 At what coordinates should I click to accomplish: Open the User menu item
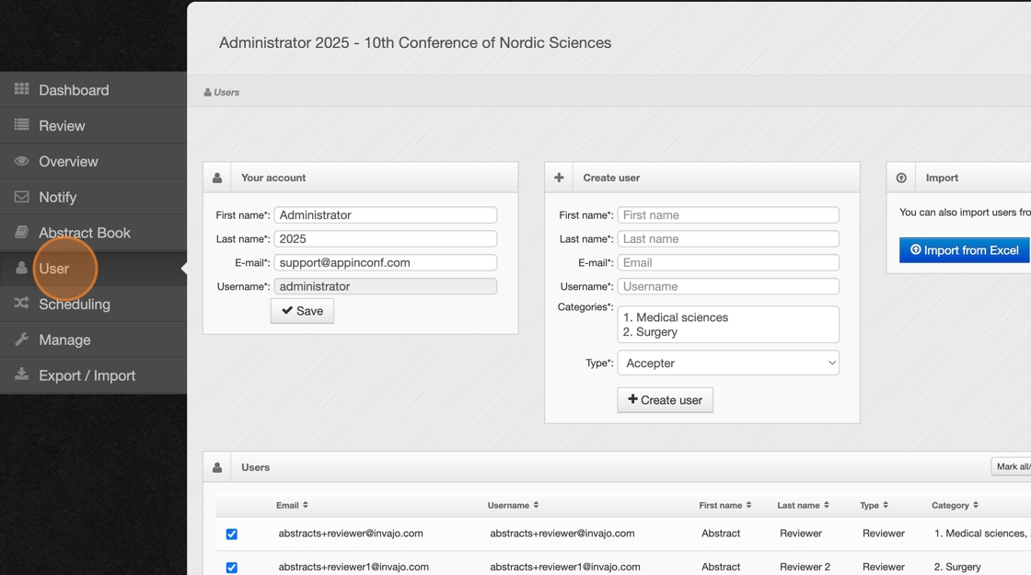click(x=54, y=269)
